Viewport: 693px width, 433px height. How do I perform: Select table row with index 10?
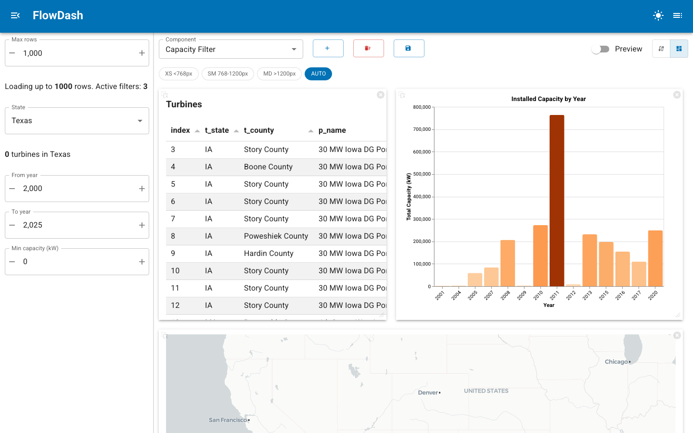[x=276, y=271]
